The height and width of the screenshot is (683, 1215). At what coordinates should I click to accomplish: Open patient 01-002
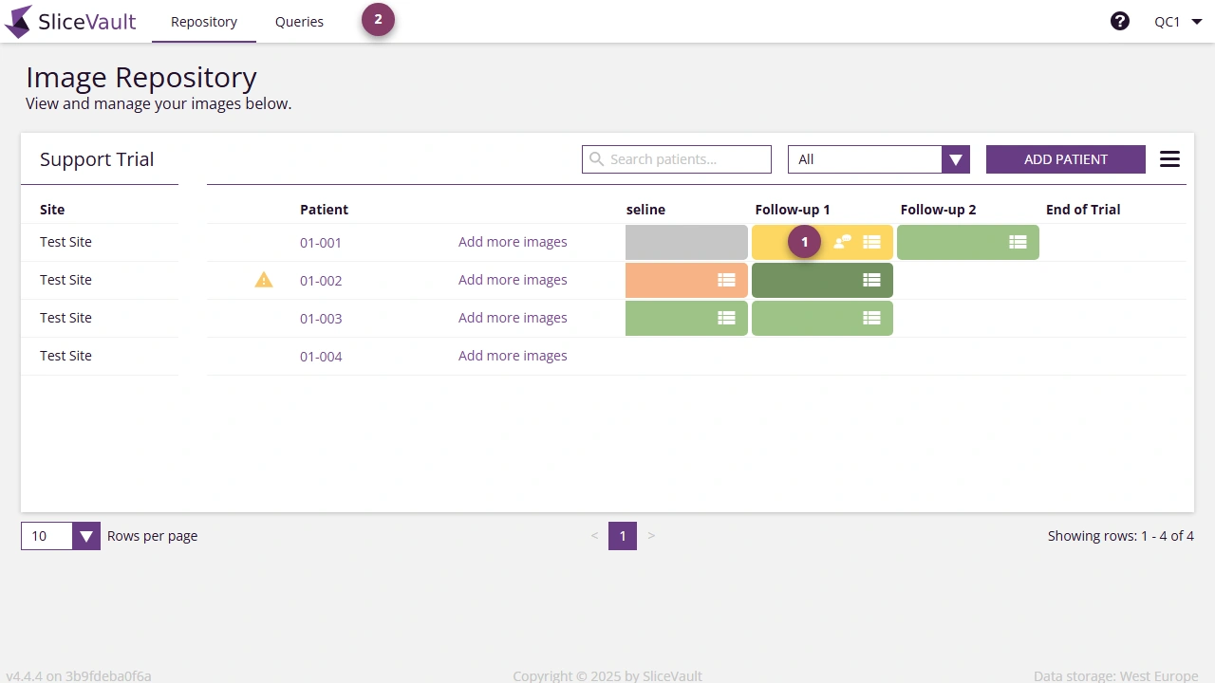click(x=321, y=281)
